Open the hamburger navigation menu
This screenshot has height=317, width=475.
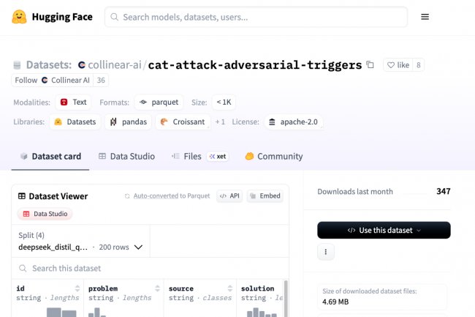(425, 17)
